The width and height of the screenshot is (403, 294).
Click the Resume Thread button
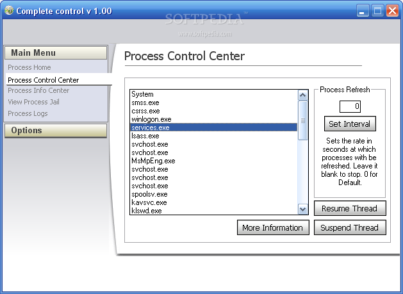point(350,208)
